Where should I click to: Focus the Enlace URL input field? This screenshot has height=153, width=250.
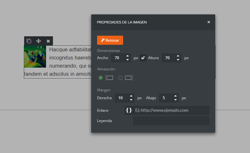171,110
